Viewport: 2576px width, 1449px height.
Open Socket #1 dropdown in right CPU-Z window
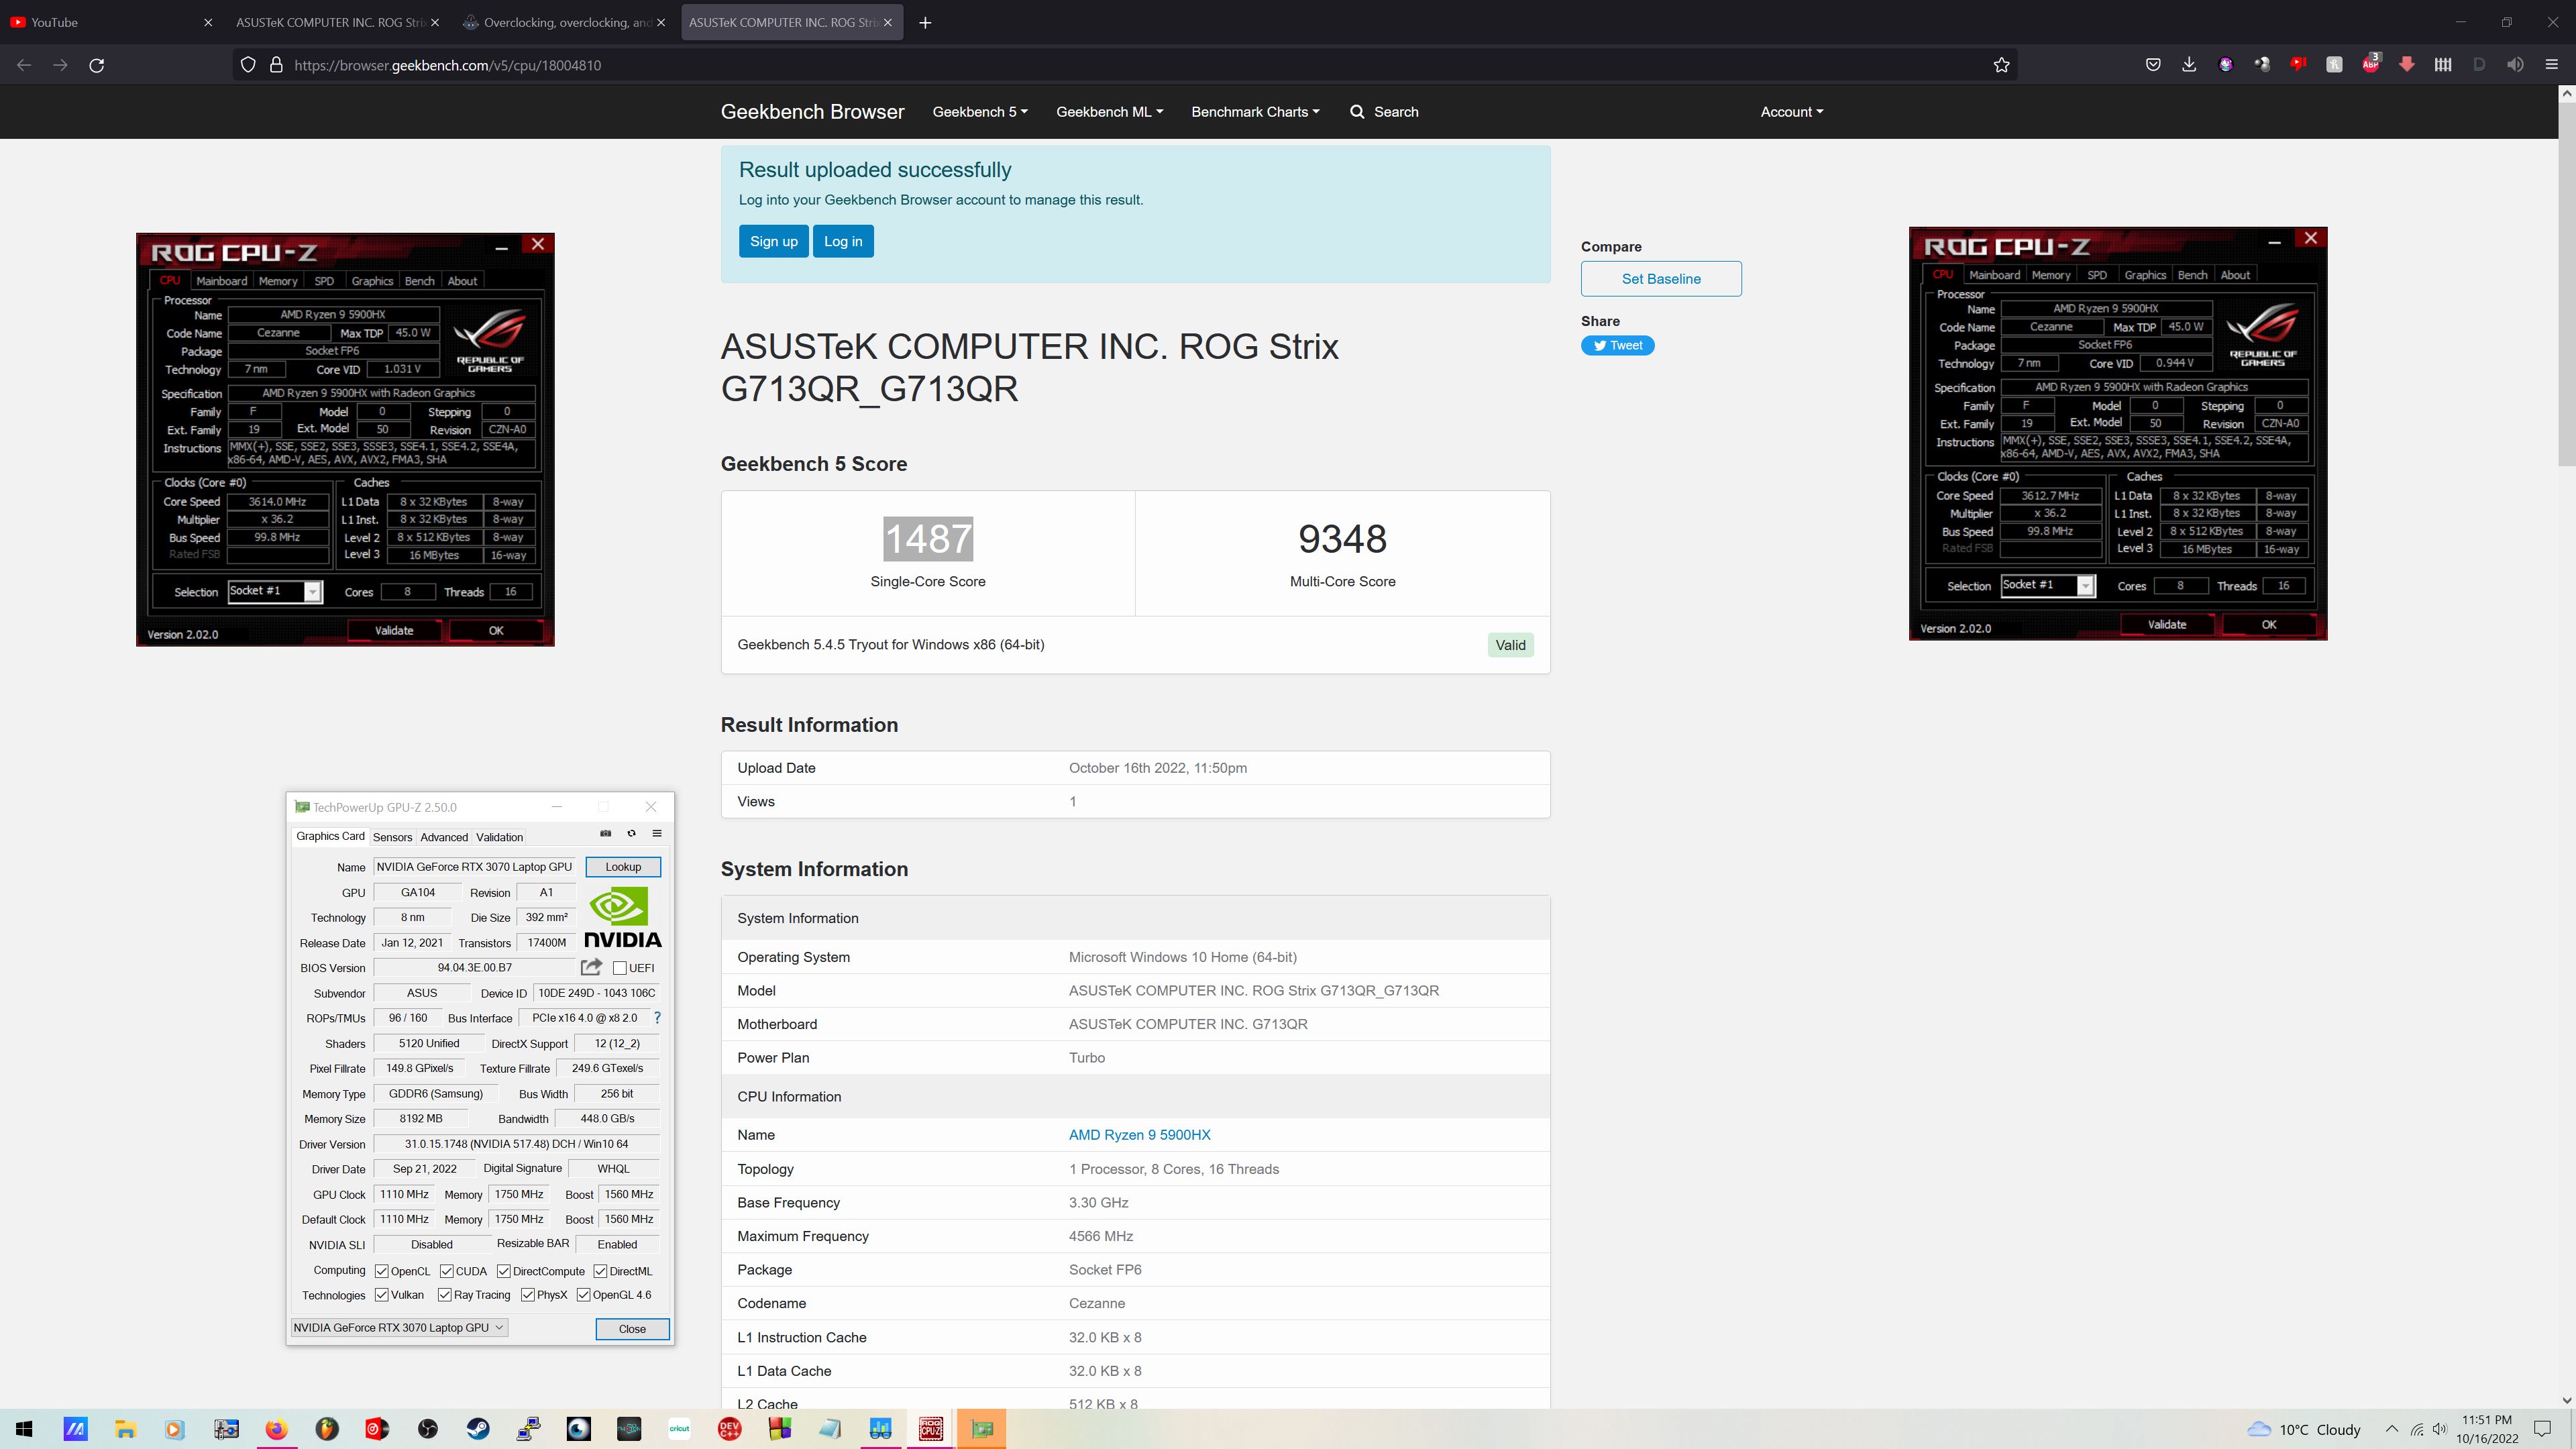[2047, 585]
